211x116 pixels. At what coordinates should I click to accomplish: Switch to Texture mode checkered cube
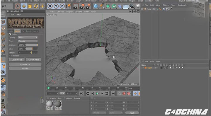pyautogui.click(x=3, y=28)
